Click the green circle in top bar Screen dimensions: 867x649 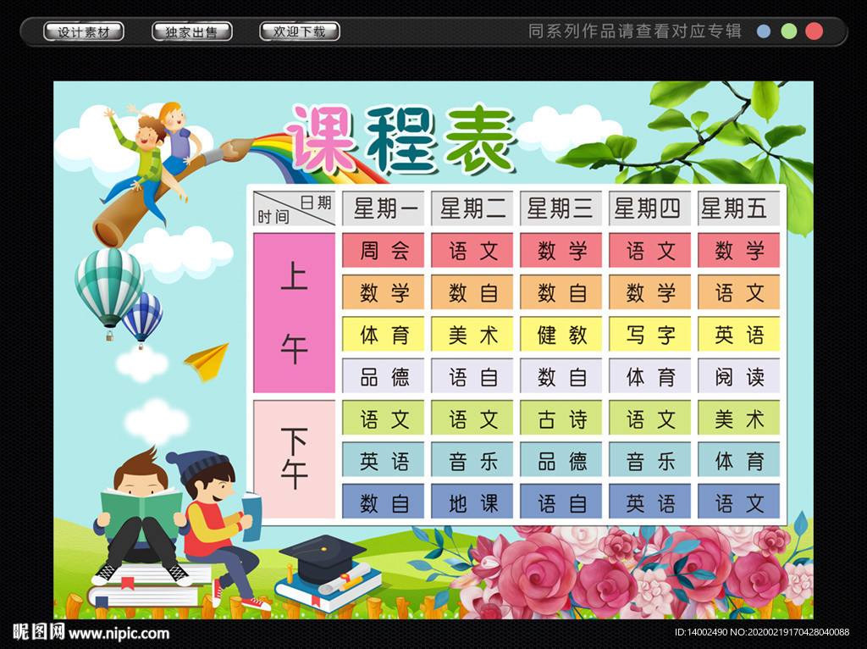pyautogui.click(x=789, y=31)
